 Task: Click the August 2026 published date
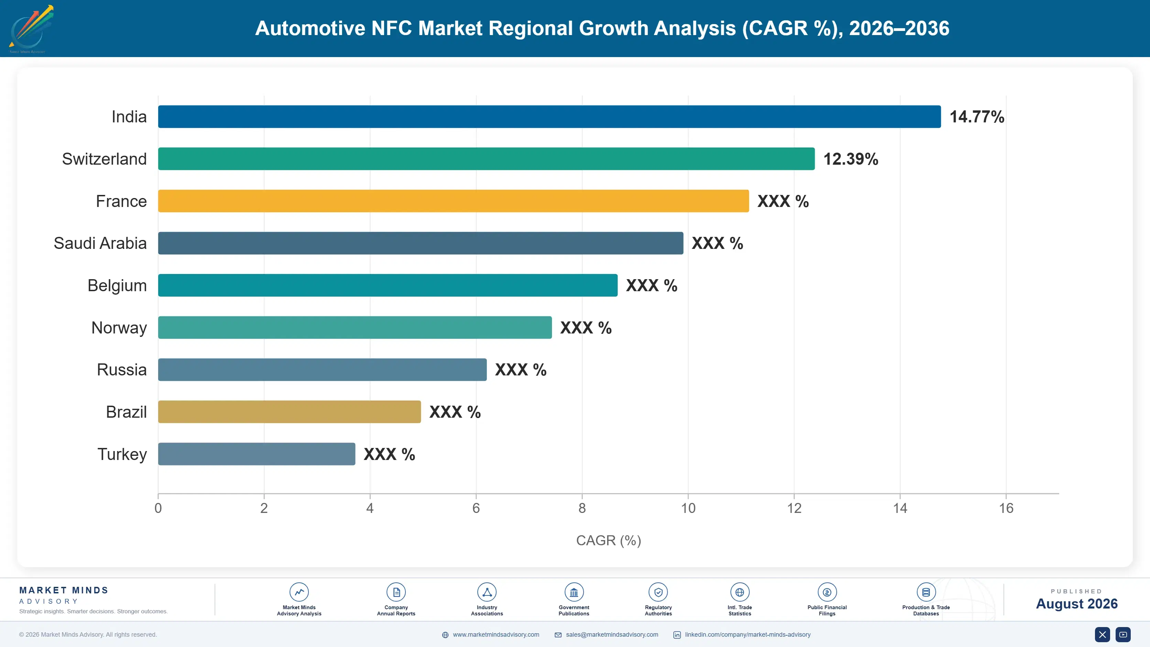point(1077,604)
